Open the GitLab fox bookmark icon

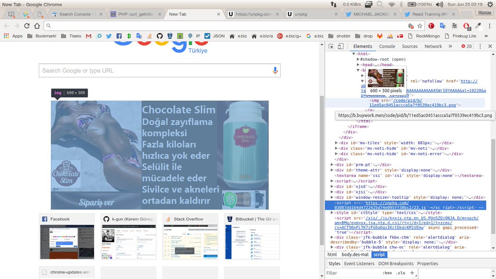[x=379, y=36]
